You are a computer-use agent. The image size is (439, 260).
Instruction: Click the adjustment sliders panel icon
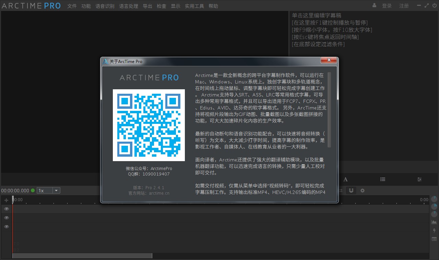pyautogui.click(x=419, y=179)
